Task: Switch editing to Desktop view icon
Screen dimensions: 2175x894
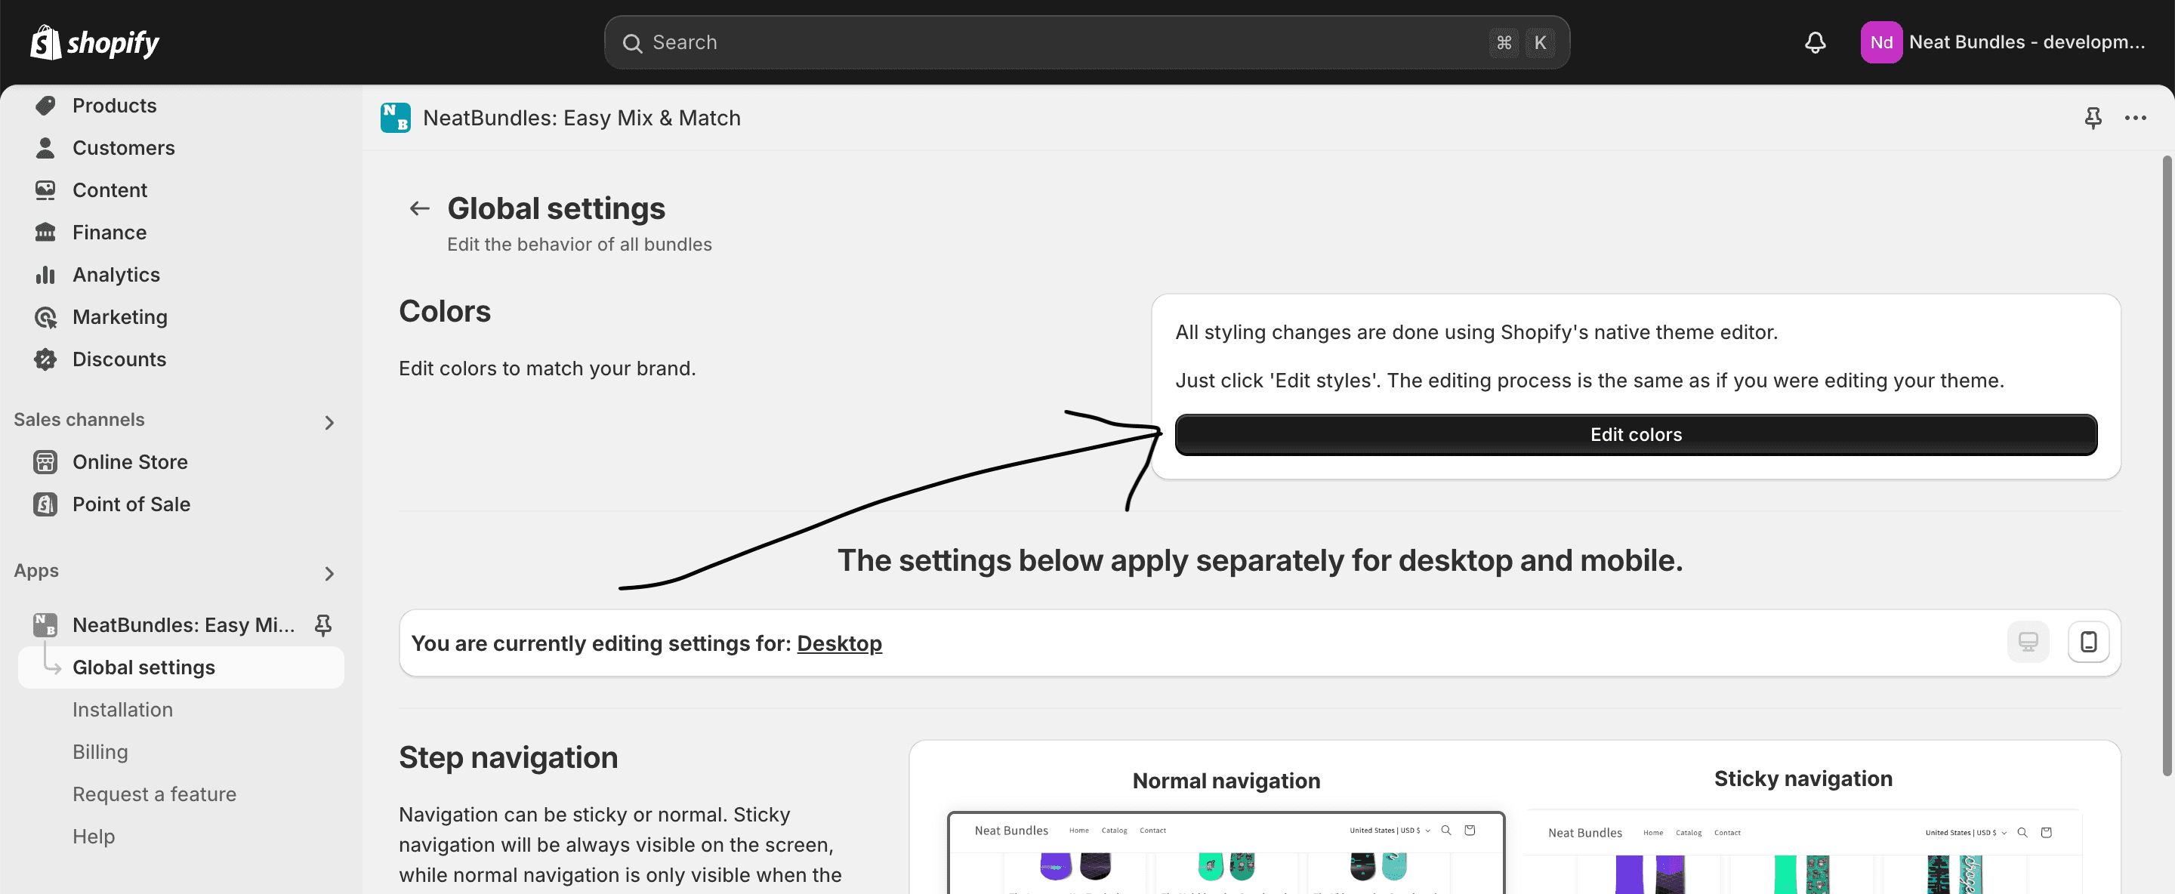Action: point(2028,643)
